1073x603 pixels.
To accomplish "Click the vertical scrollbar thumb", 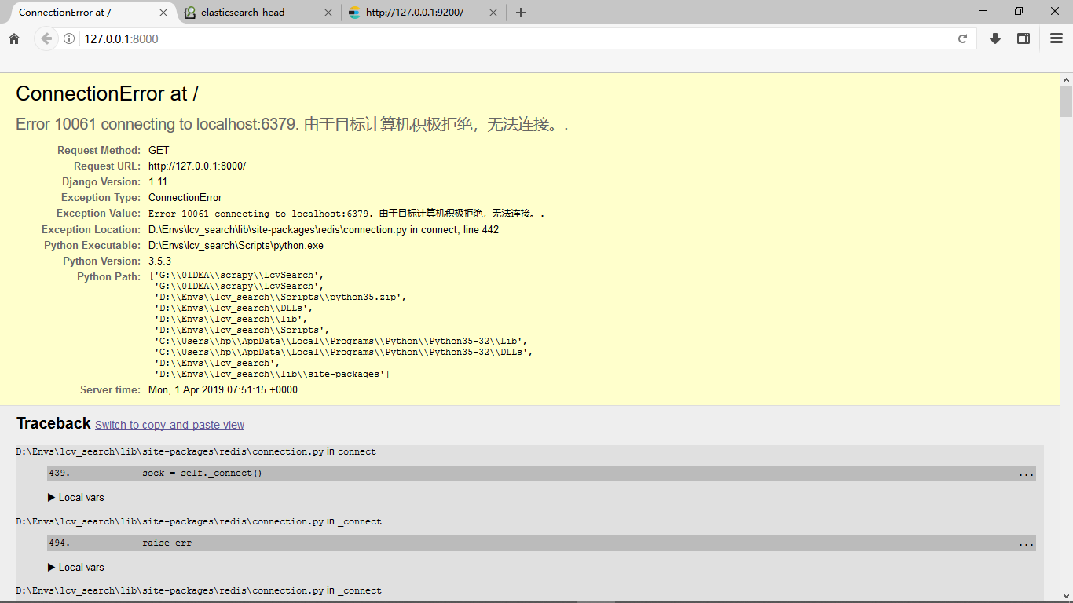I will (x=1066, y=102).
